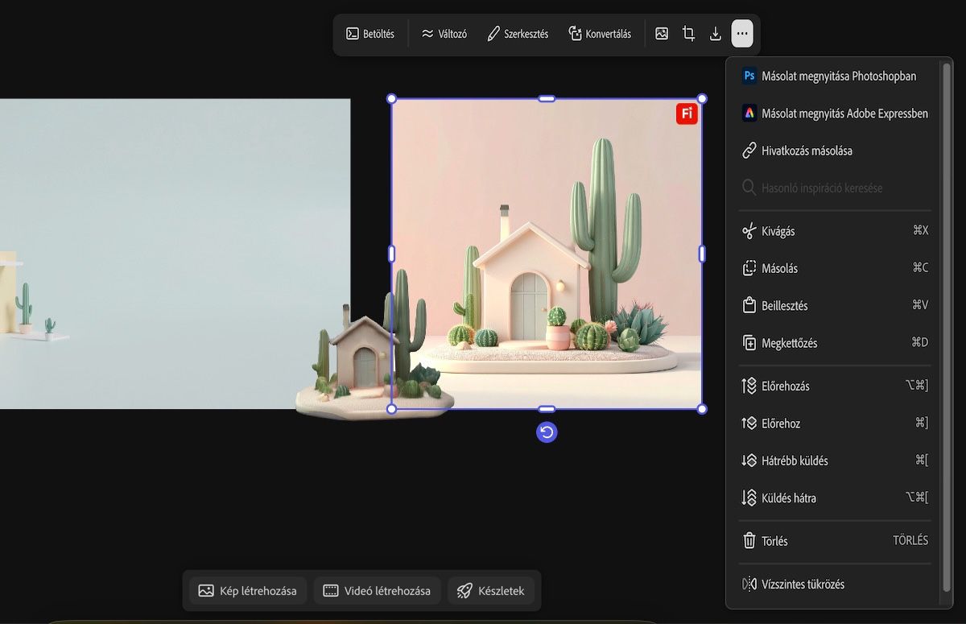Viewport: 966px width, 624px height.
Task: Choose Vízszintes tükrözés flip option
Action: [x=803, y=585]
